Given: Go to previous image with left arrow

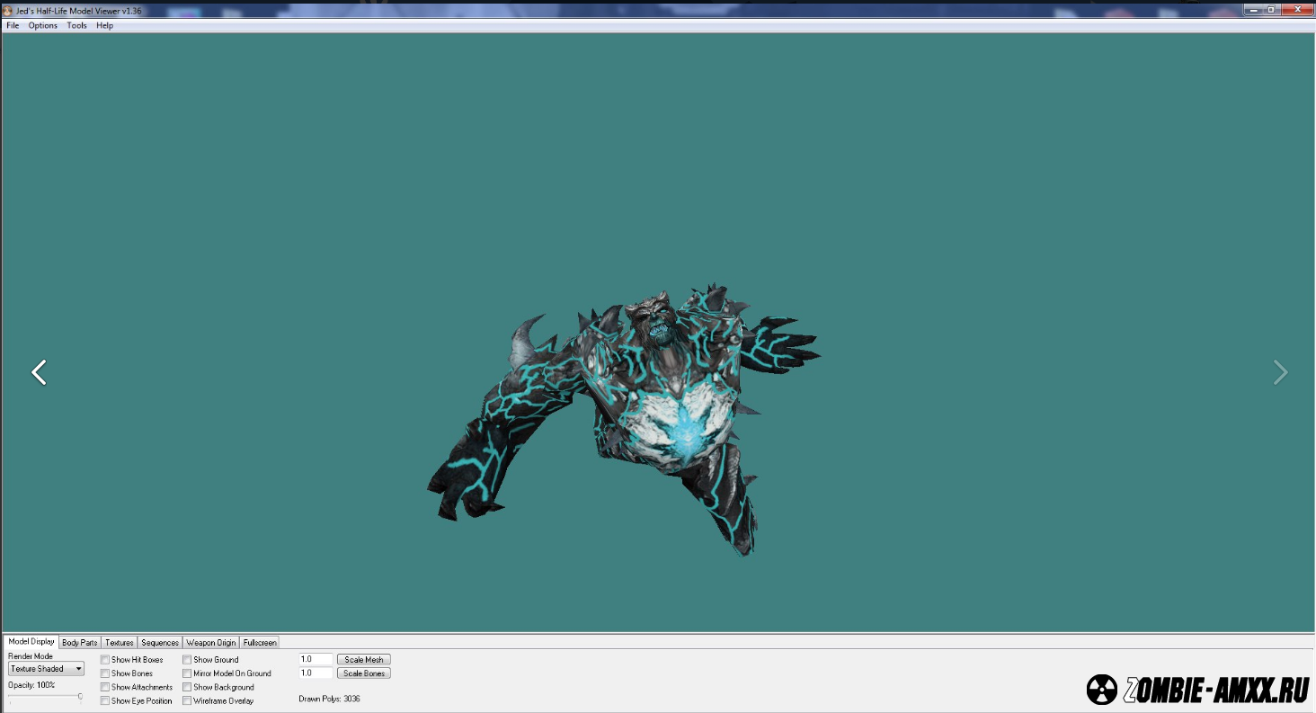Looking at the screenshot, I should point(39,372).
